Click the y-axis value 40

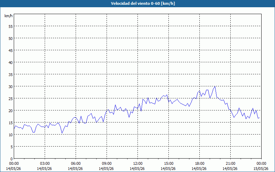[11, 62]
